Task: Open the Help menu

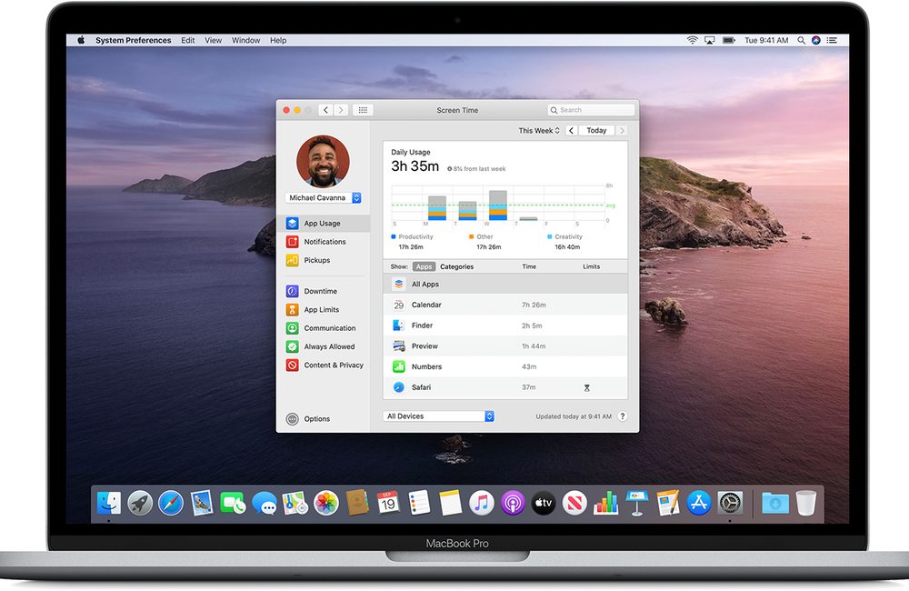Action: click(278, 40)
